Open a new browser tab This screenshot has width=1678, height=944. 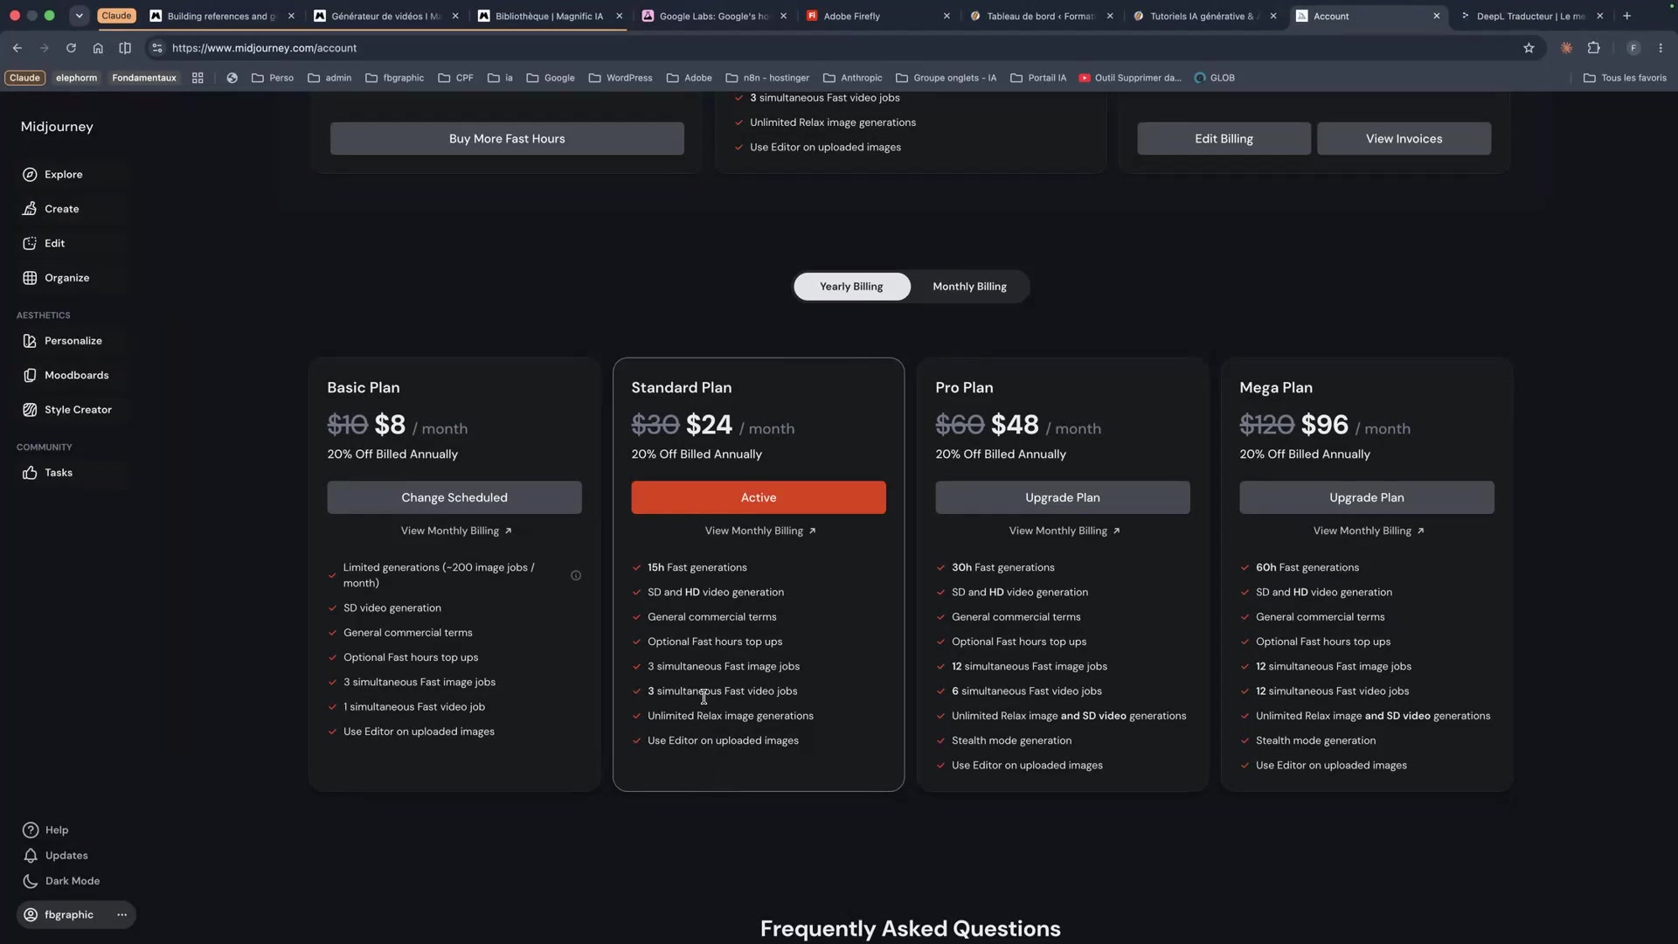[1626, 16]
